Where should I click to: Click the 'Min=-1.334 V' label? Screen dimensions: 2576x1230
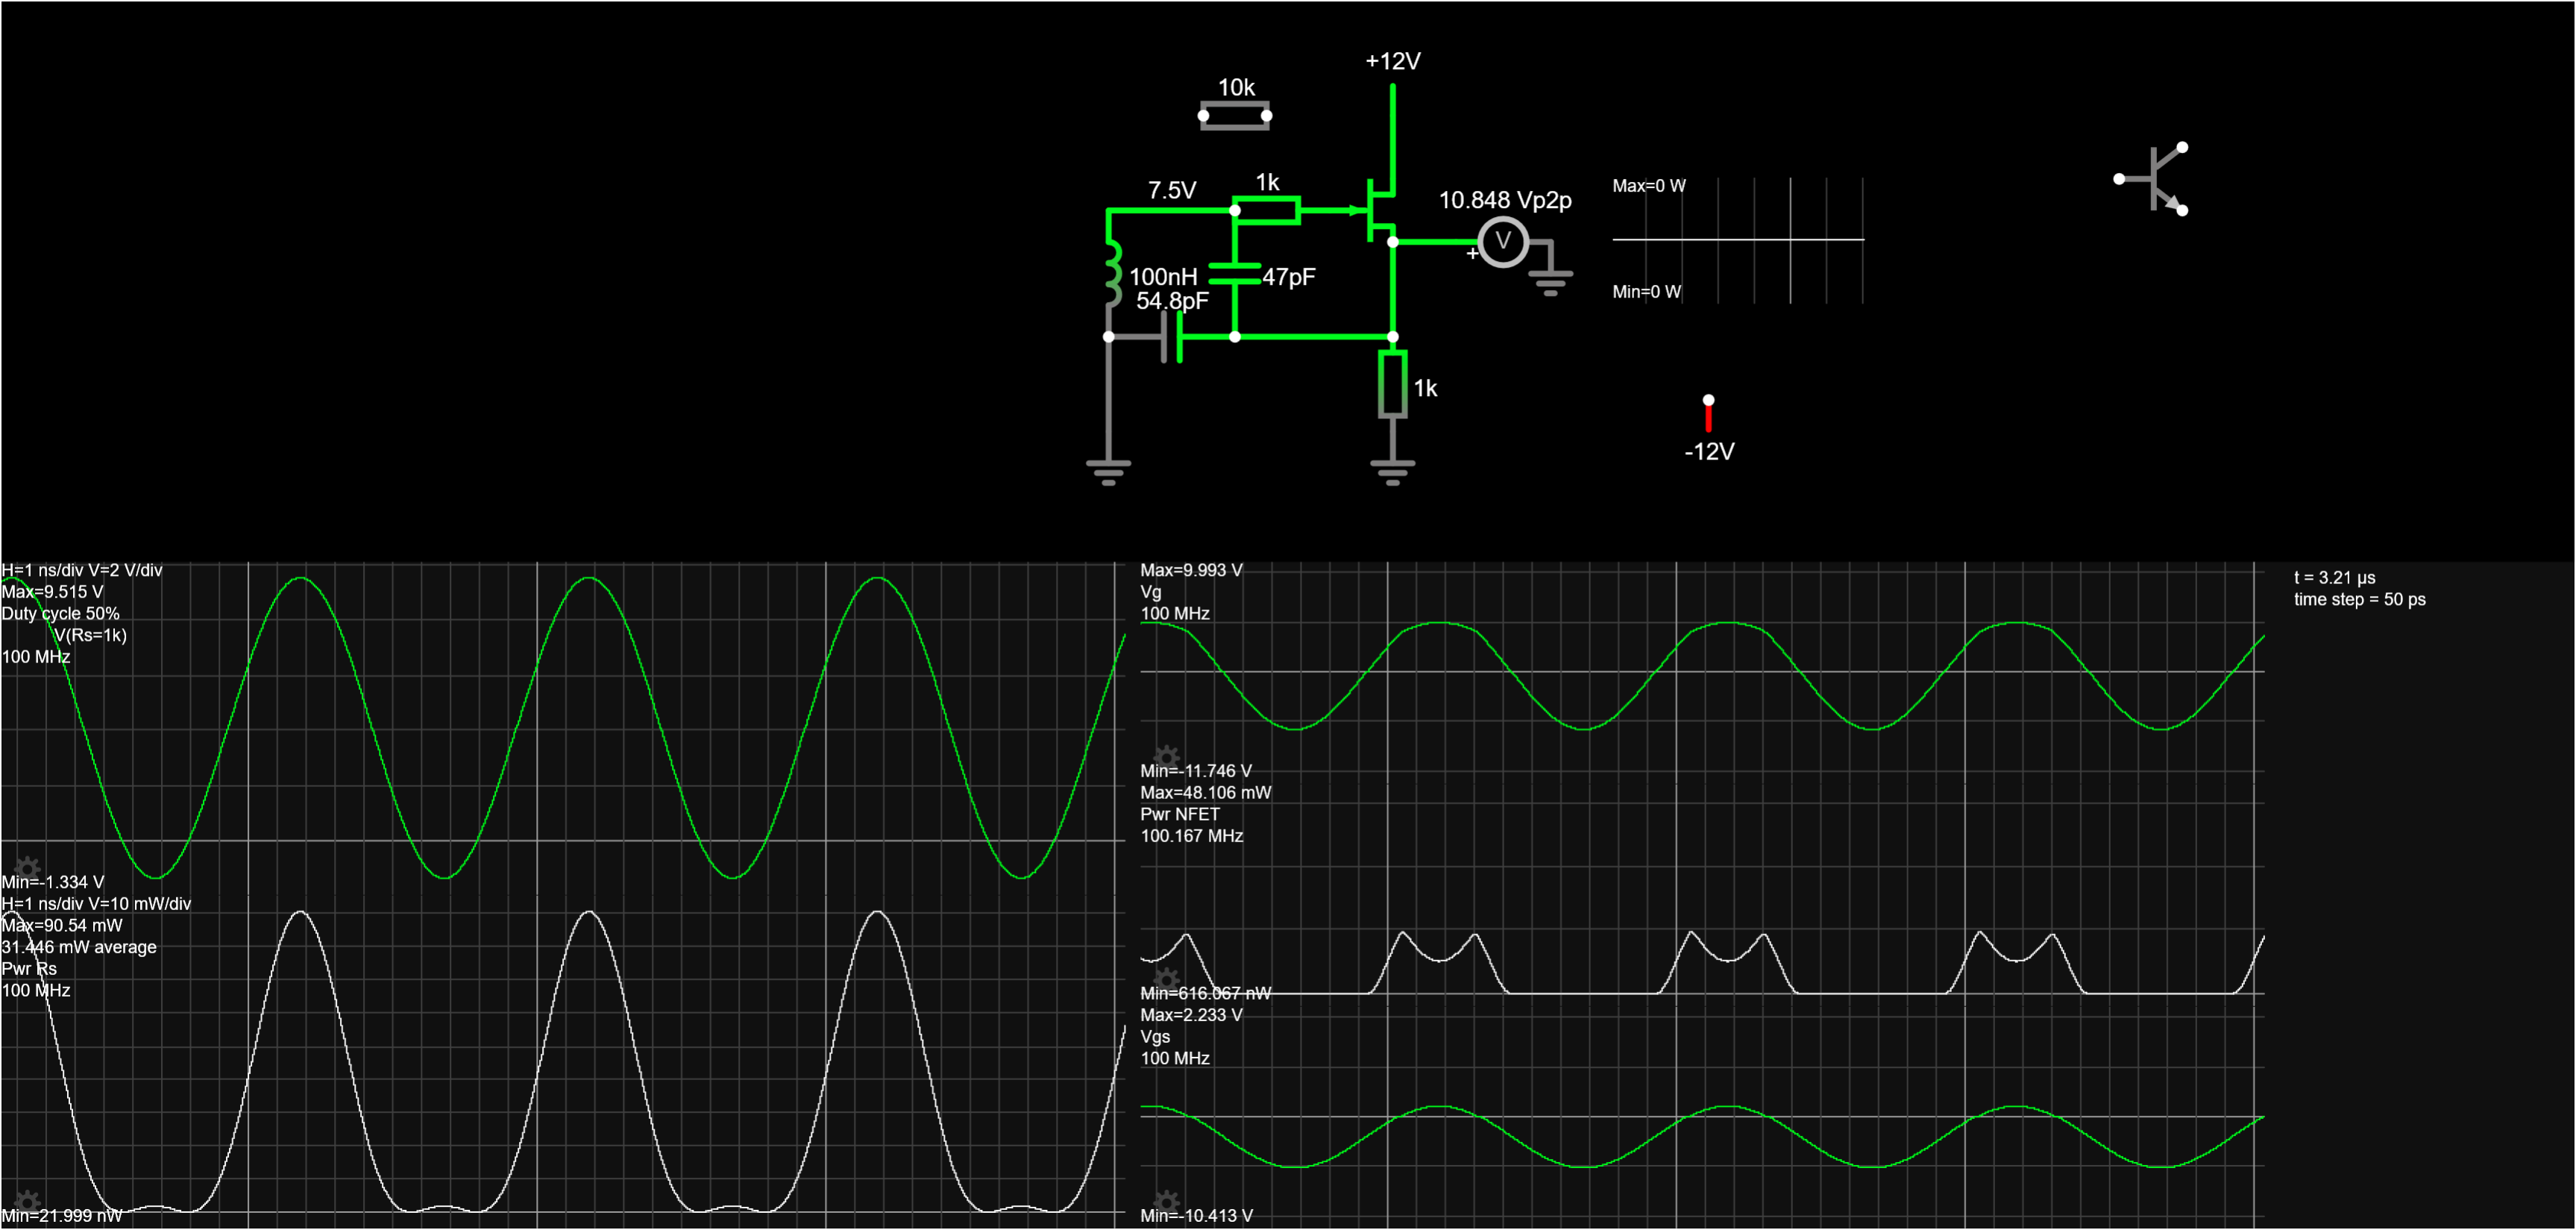[x=52, y=882]
